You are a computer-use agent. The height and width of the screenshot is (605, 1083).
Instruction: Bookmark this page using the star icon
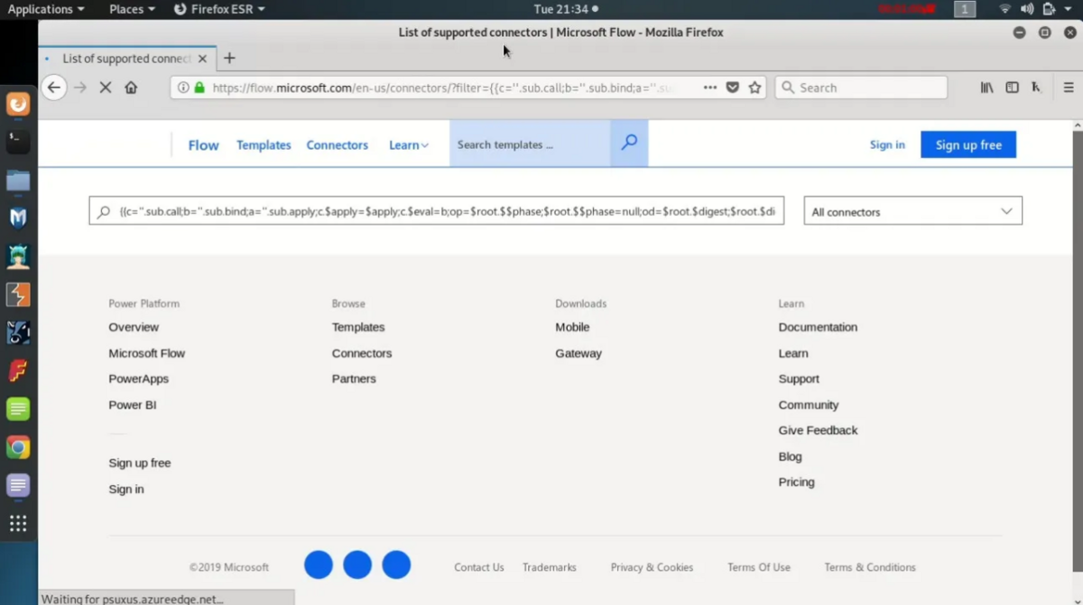[x=755, y=88]
